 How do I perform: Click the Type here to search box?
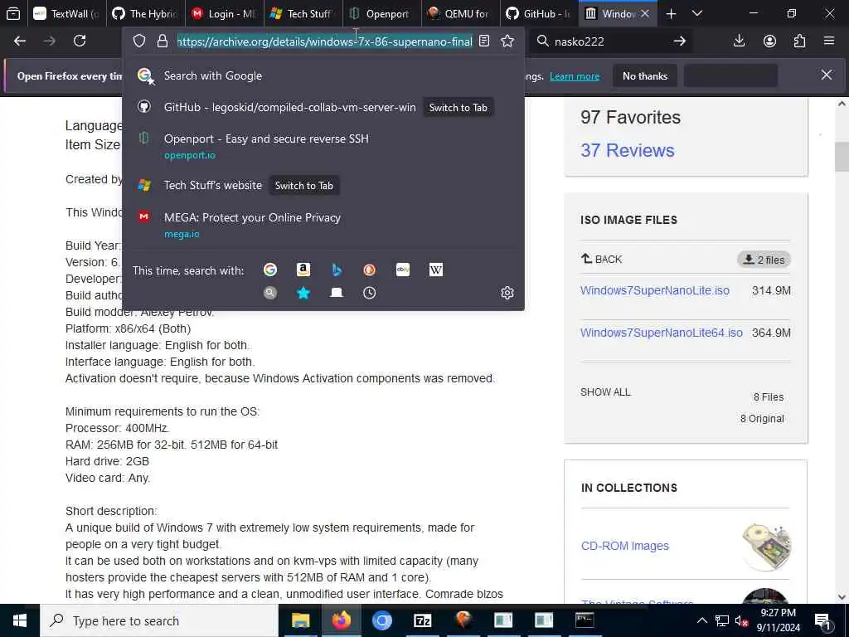[159, 620]
